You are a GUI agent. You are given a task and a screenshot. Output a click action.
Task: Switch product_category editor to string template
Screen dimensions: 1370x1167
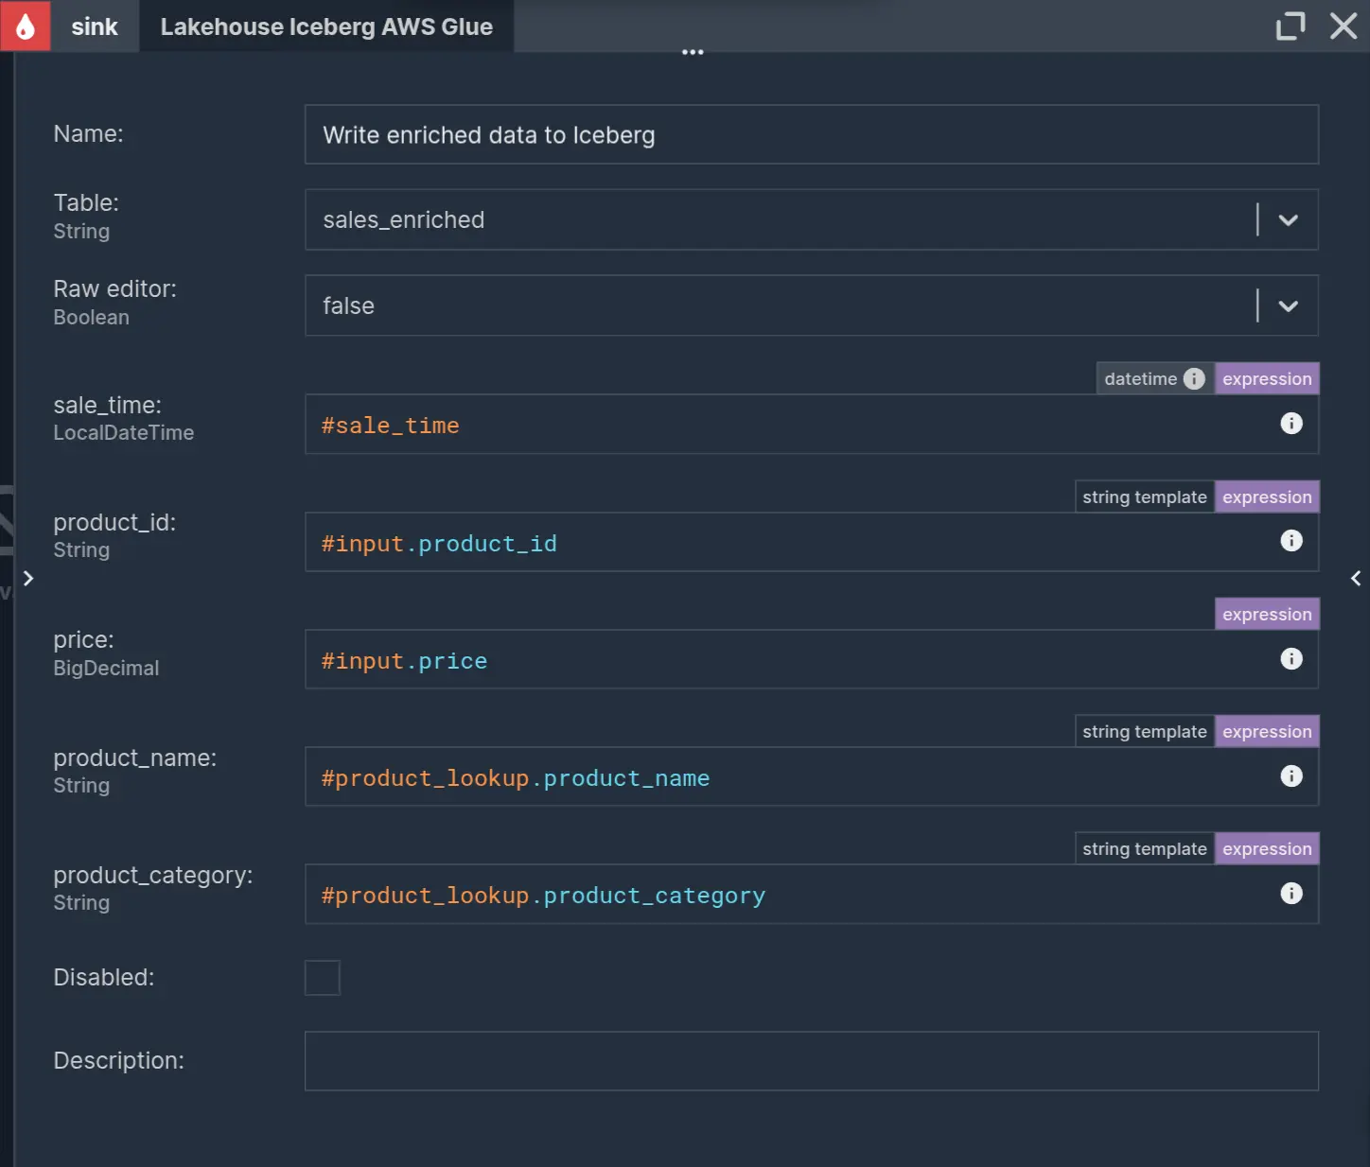tap(1145, 848)
